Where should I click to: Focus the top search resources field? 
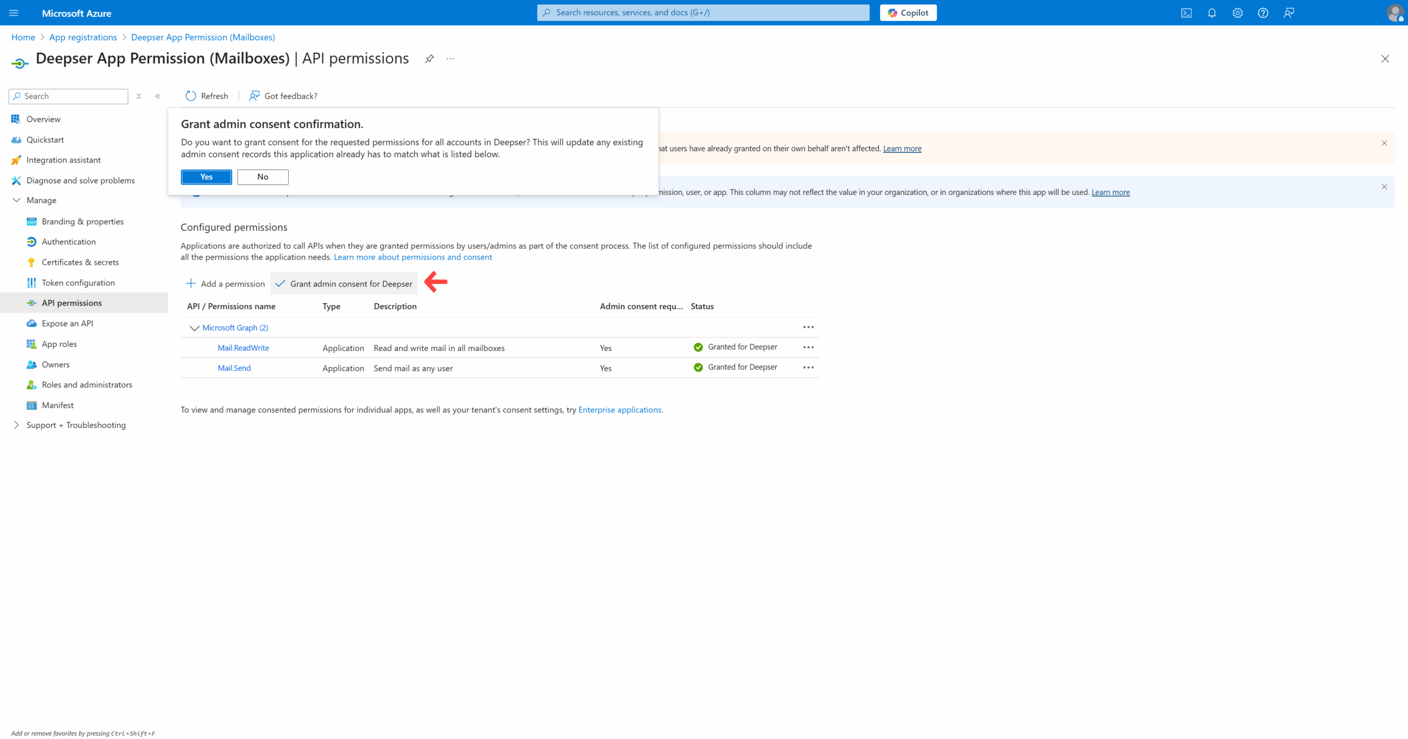pyautogui.click(x=703, y=13)
